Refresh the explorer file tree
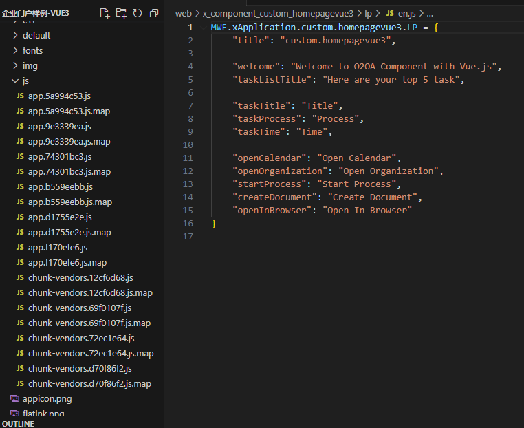524x428 pixels. [x=138, y=13]
